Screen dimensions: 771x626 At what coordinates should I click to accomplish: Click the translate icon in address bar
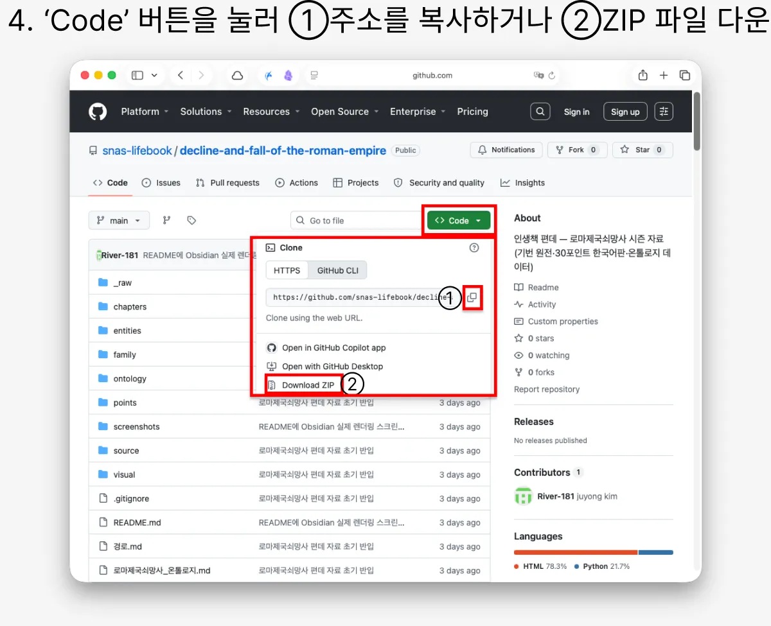click(x=538, y=75)
